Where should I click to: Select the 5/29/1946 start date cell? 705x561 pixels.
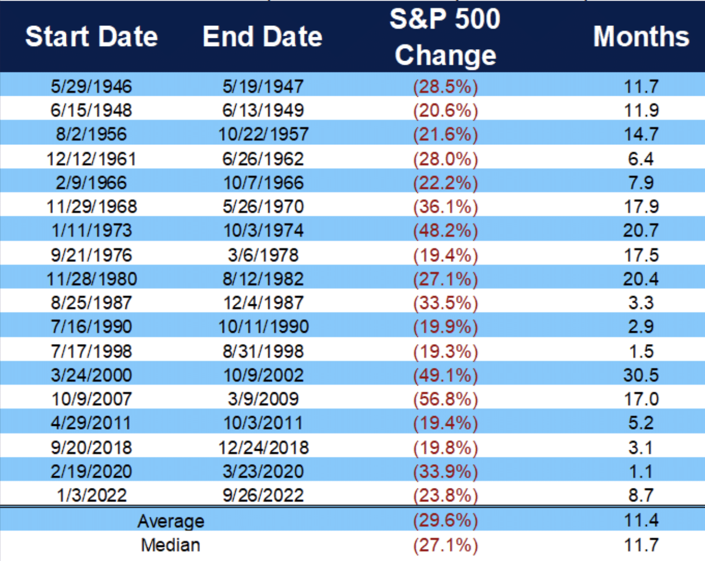pos(91,86)
